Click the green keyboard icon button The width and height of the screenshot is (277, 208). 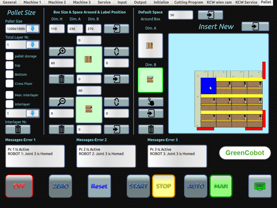(260, 186)
